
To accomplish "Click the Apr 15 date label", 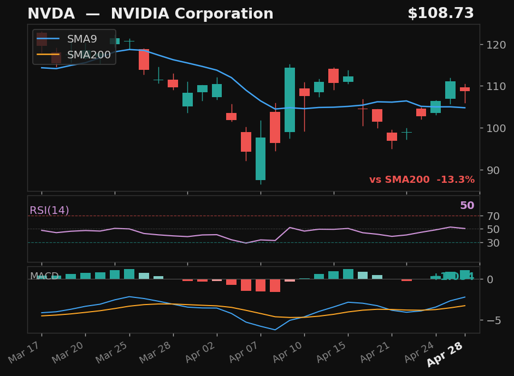I will 332,352.
